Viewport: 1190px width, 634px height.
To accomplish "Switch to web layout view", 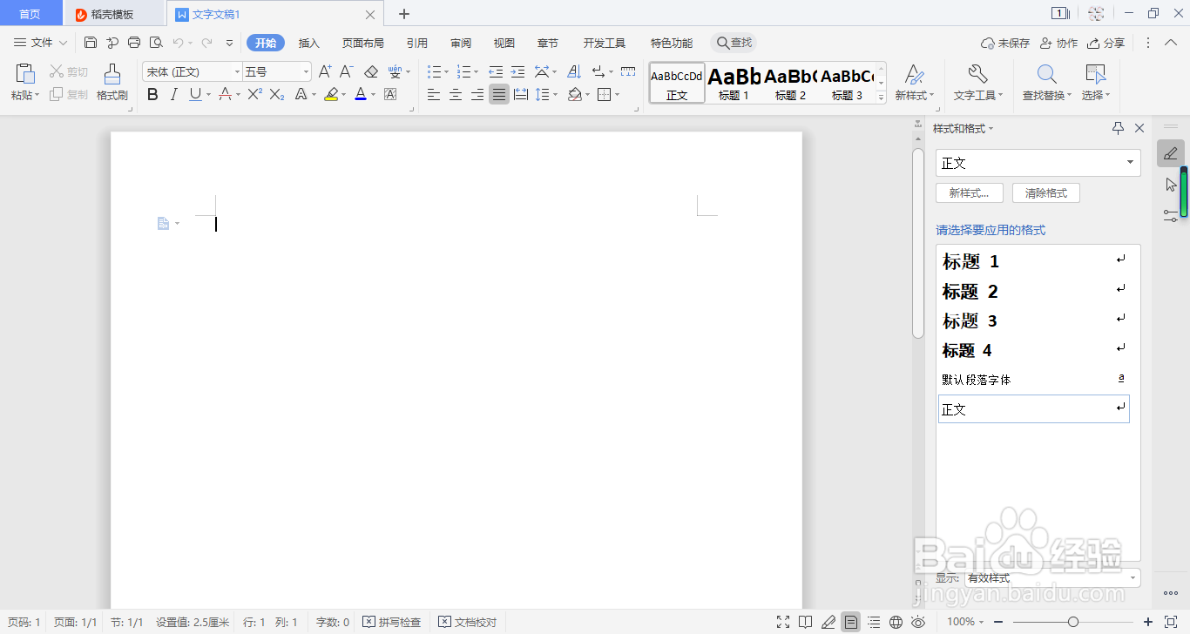I will point(896,622).
